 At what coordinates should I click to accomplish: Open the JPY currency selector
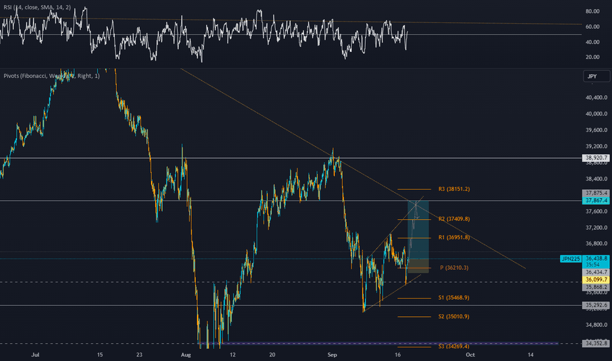pos(596,76)
